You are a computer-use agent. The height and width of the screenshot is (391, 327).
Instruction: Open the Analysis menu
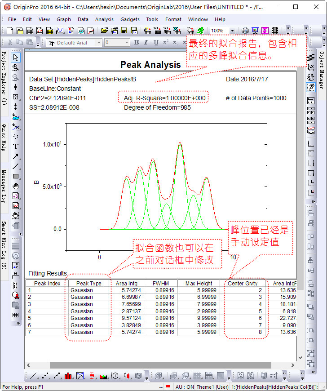104,19
